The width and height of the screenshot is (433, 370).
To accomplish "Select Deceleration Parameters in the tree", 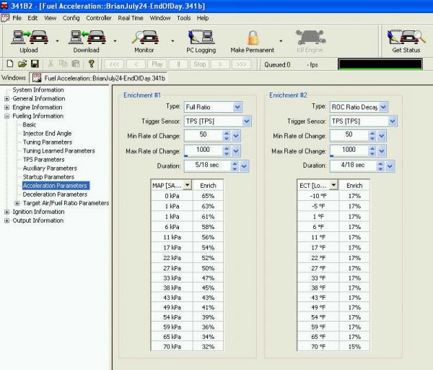I will click(x=55, y=194).
